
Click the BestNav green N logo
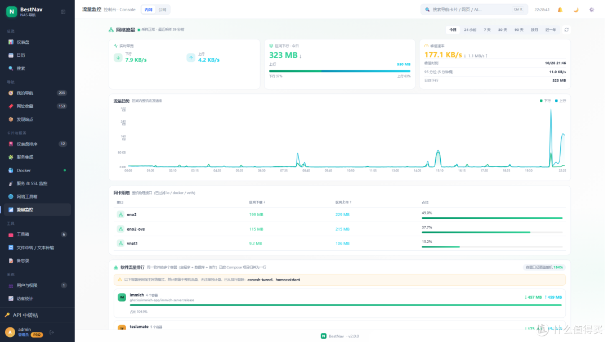point(12,12)
